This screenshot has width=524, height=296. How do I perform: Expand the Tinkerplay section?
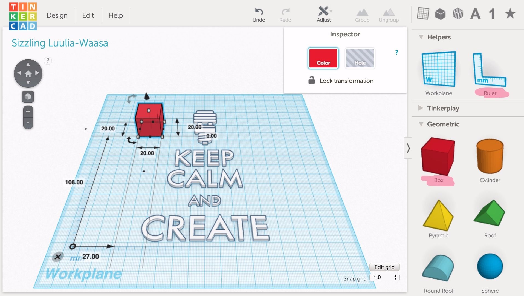click(x=421, y=108)
